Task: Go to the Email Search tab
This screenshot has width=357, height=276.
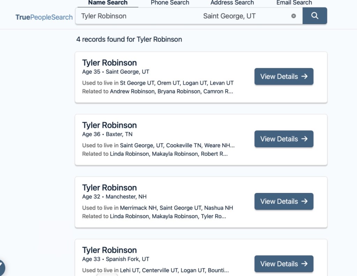Action: click(x=294, y=3)
